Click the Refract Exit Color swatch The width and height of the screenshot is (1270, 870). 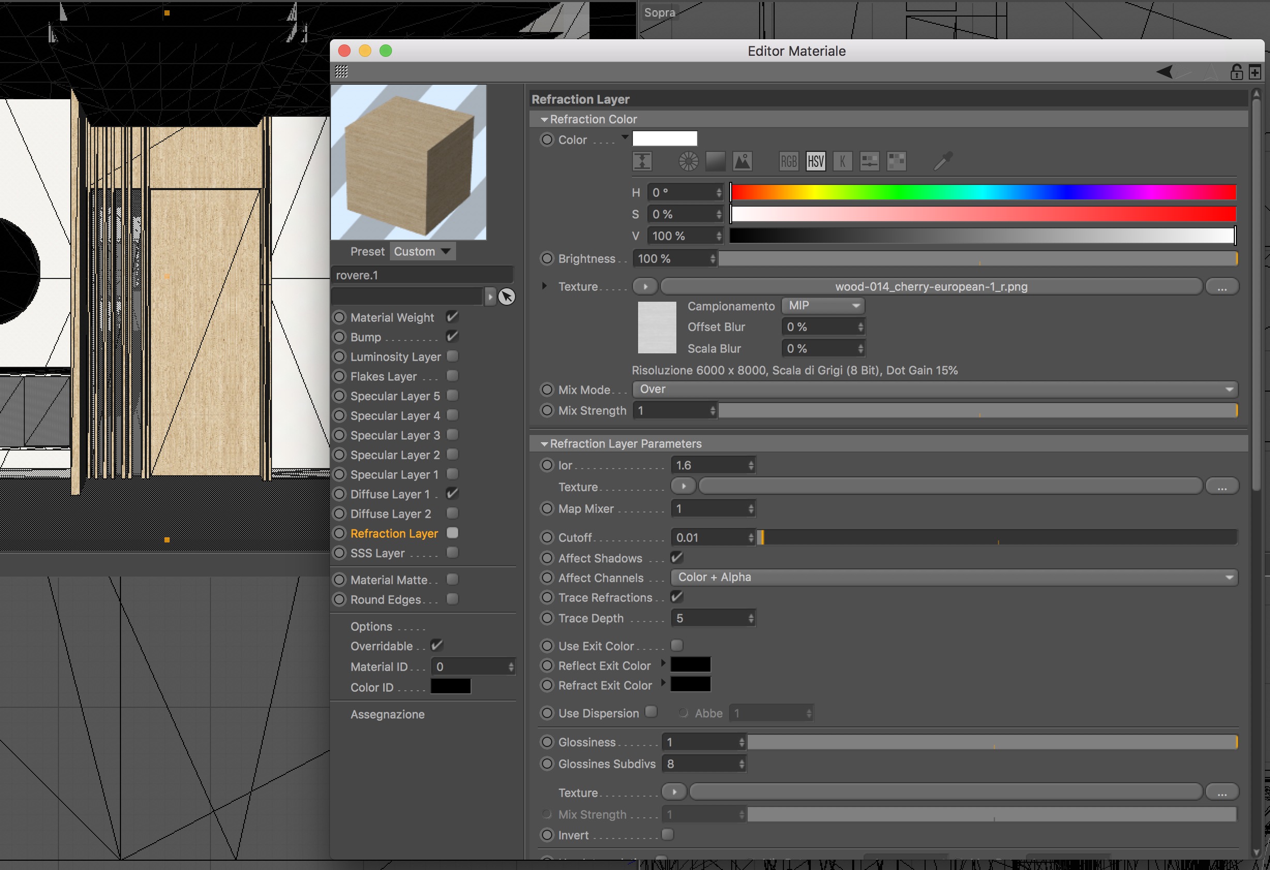690,685
